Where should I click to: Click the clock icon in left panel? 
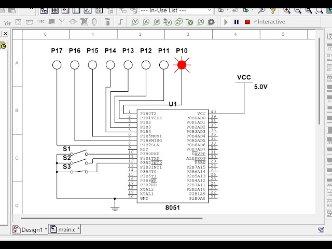click(x=3, y=46)
